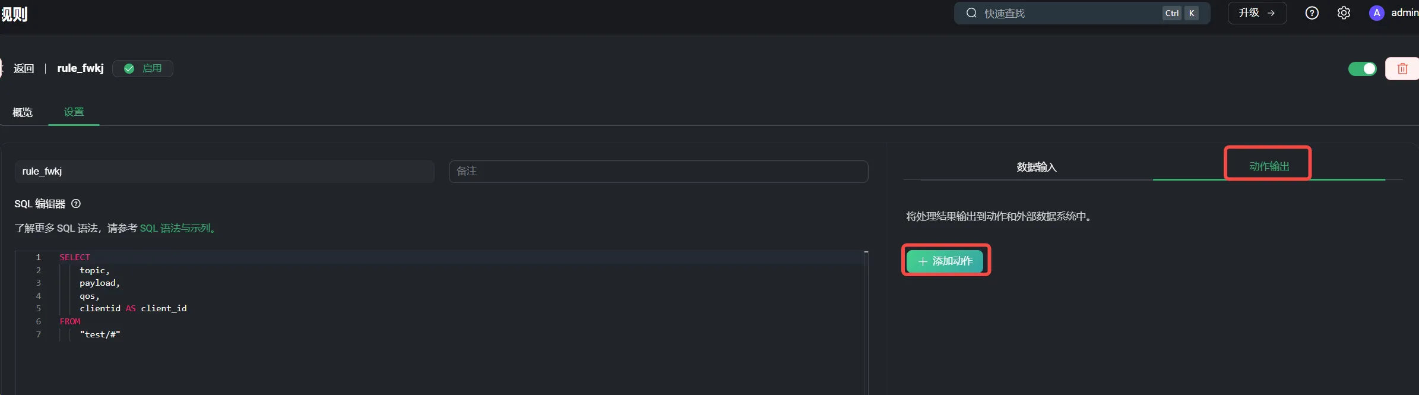Image resolution: width=1419 pixels, height=395 pixels.
Task: Open the 数据输入 tab
Action: pos(1036,167)
